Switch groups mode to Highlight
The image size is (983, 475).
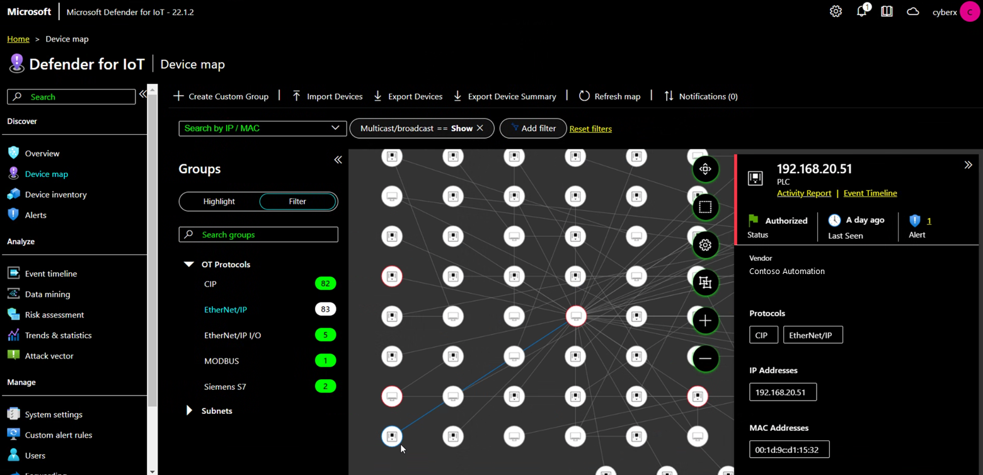(219, 202)
